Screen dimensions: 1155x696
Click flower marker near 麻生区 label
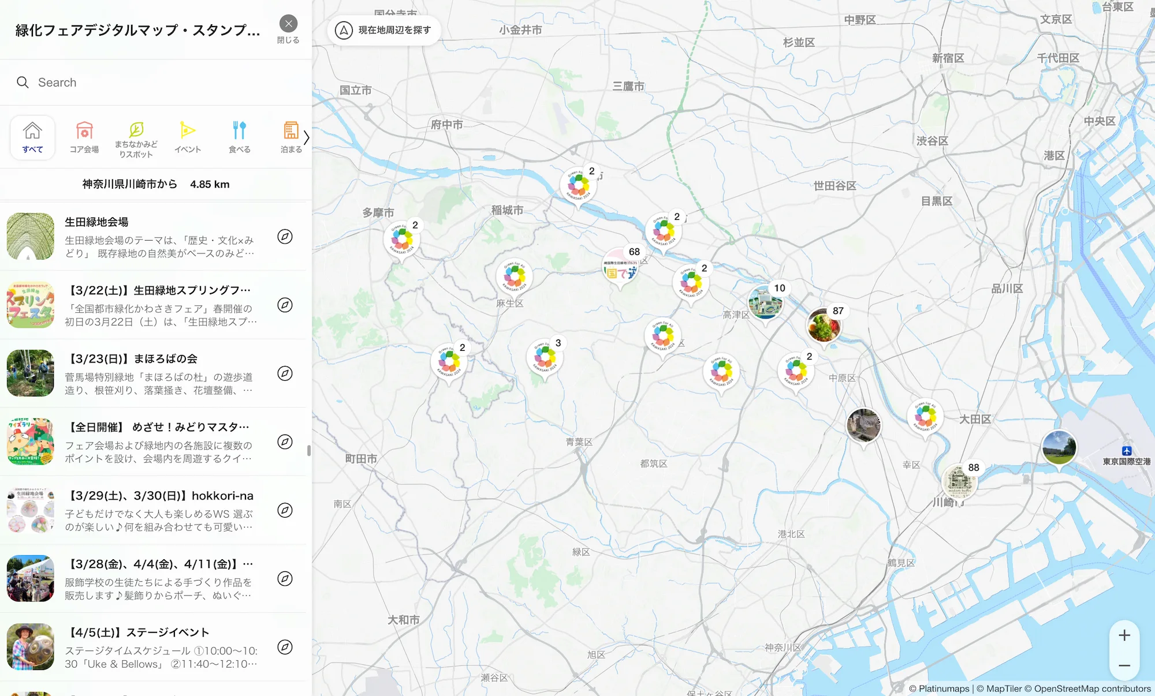coord(514,276)
